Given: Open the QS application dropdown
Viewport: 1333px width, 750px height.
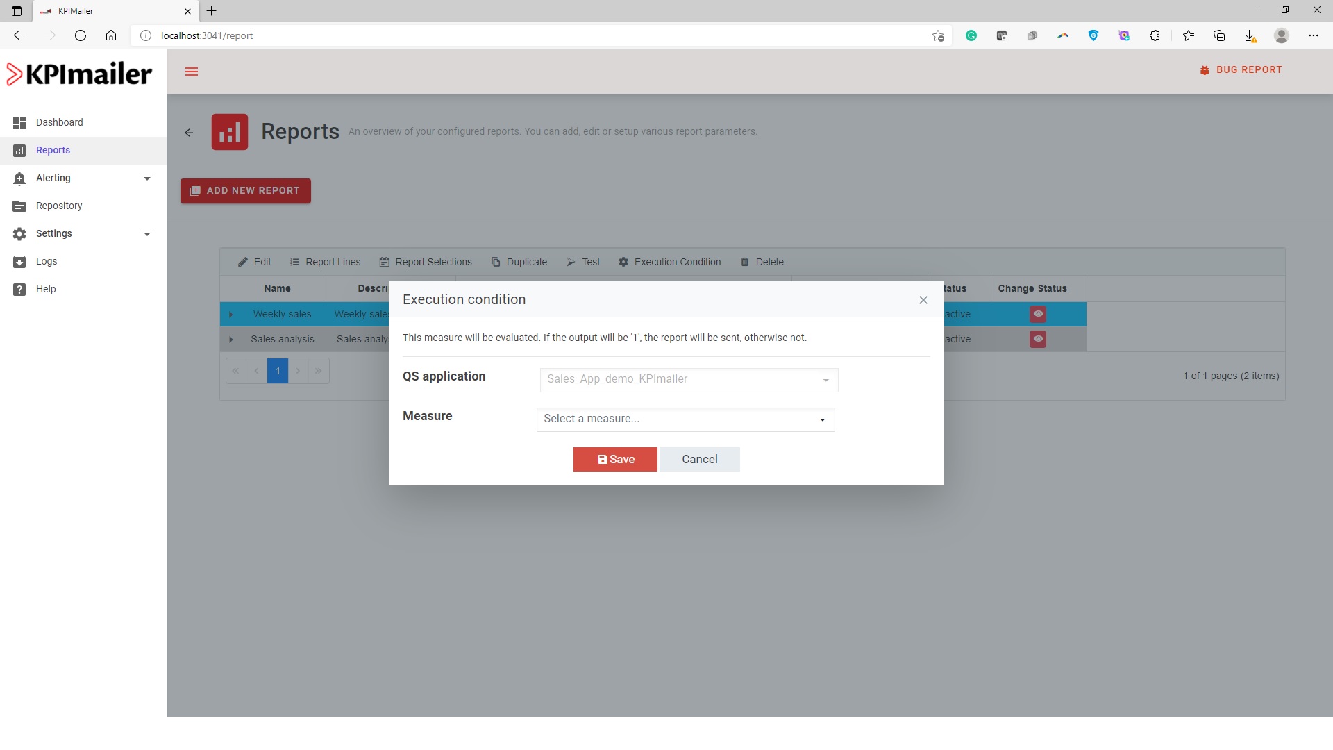Looking at the screenshot, I should coord(688,380).
